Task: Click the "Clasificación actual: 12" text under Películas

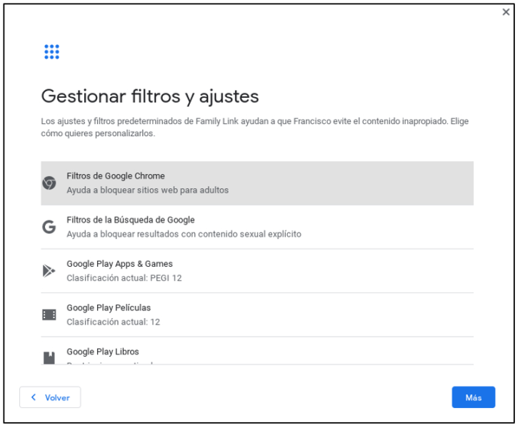Action: point(113,322)
